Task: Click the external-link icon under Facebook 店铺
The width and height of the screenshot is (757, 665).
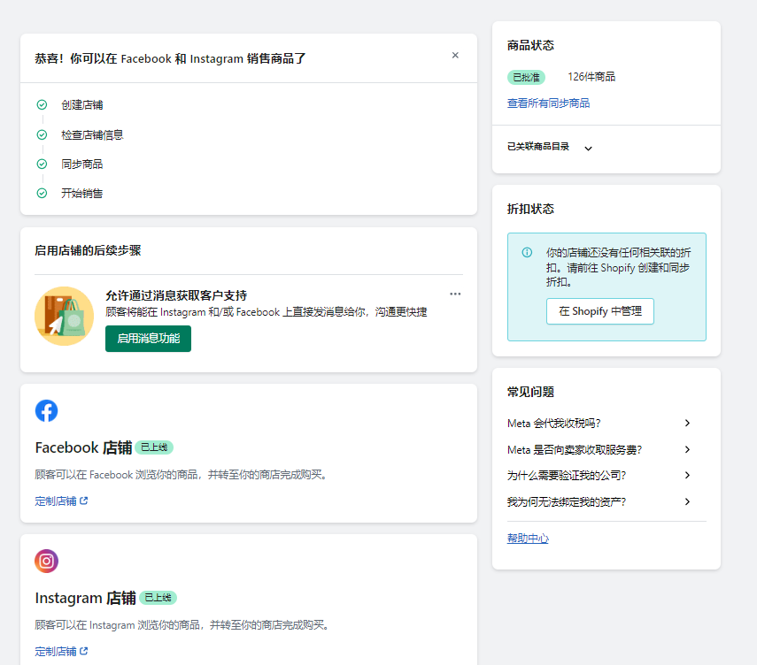Action: 84,501
